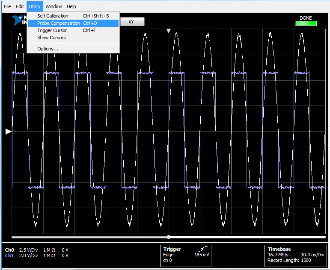Click the Window menu
The height and width of the screenshot is (270, 330).
tap(54, 6)
